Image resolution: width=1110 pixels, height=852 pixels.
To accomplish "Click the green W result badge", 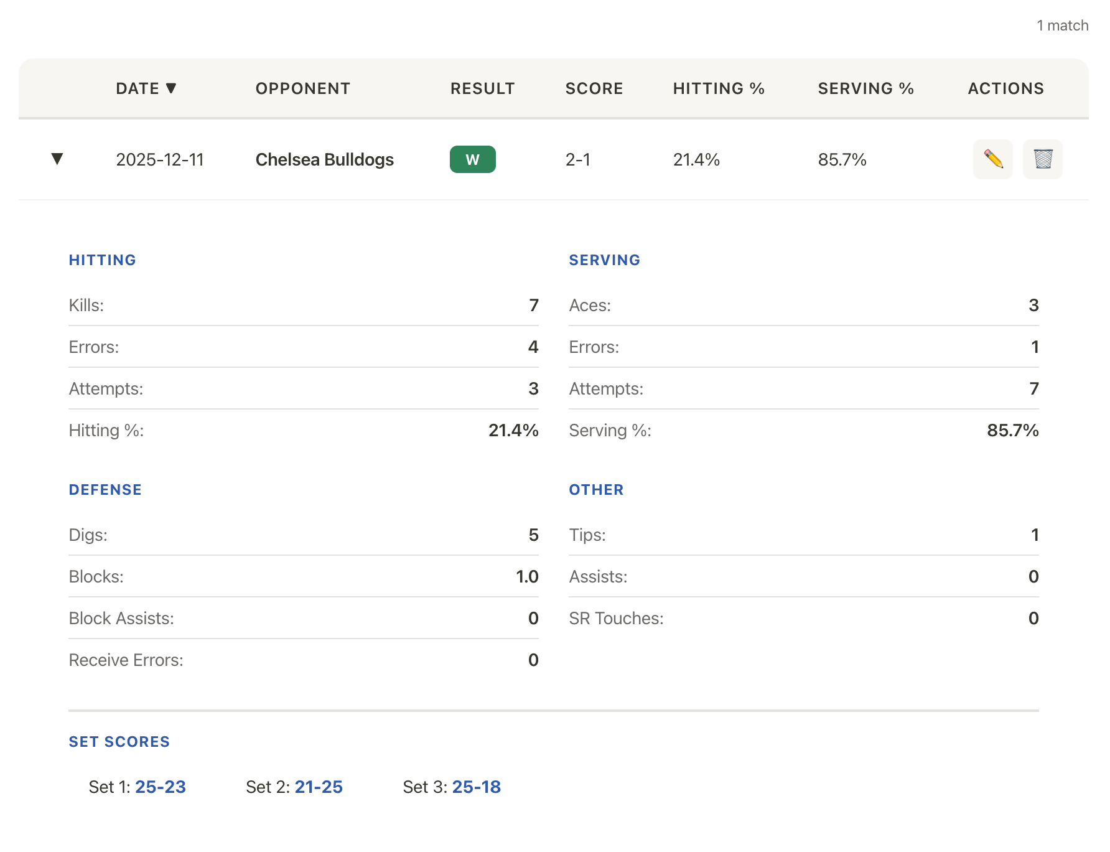I will 472,159.
